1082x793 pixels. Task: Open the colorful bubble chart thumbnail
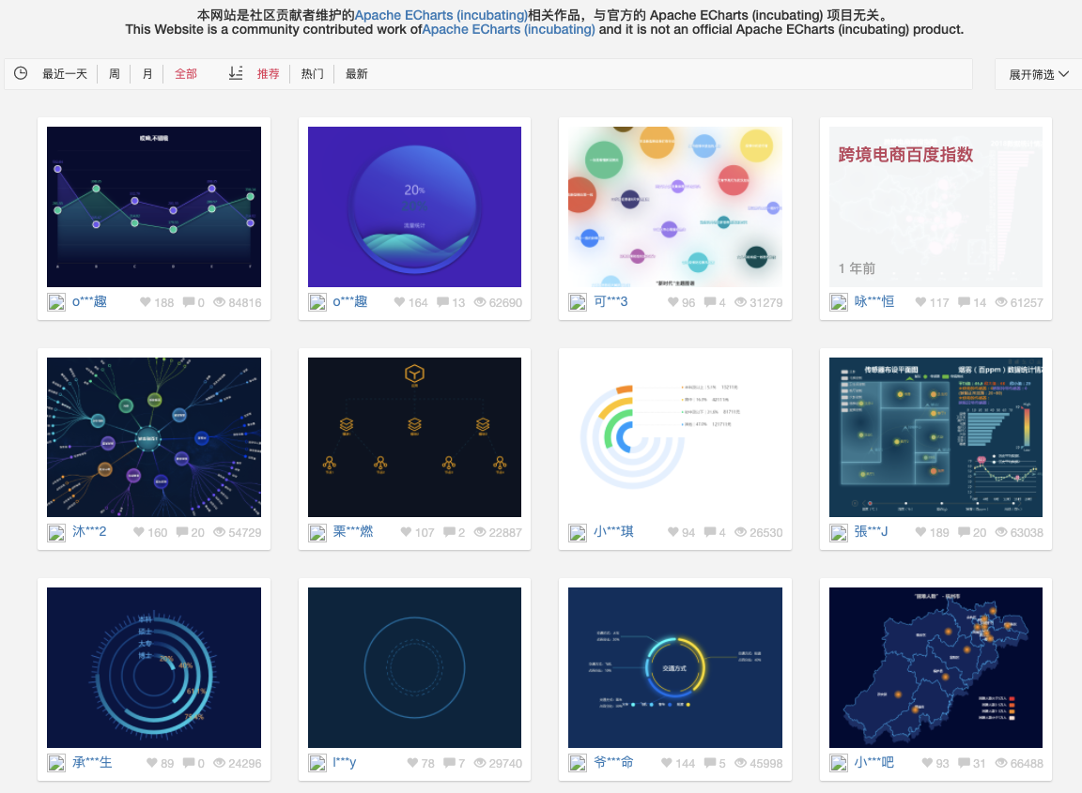point(675,206)
